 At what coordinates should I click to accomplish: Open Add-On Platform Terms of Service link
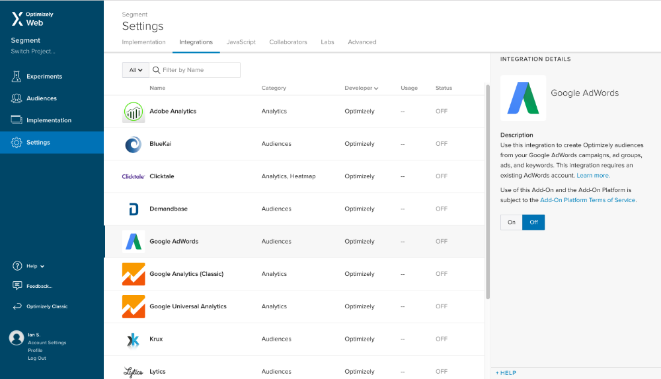pyautogui.click(x=588, y=200)
